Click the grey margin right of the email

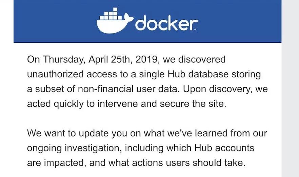coord(290,88)
